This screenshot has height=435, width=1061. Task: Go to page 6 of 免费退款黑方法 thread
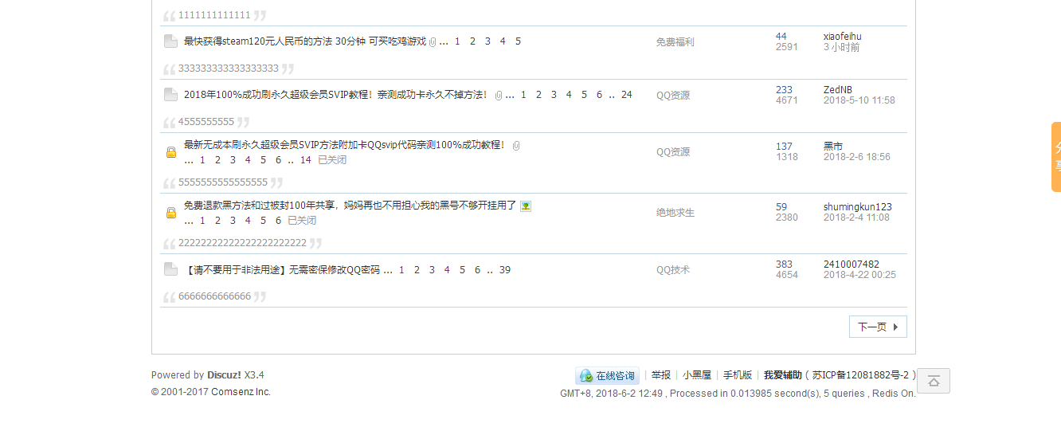[x=278, y=221]
